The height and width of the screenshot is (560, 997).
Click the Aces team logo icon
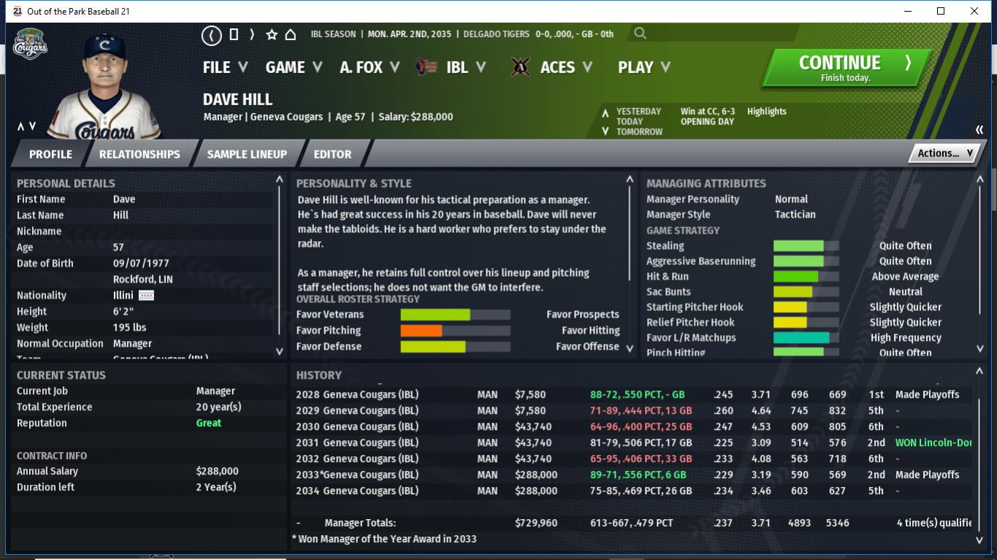point(520,67)
